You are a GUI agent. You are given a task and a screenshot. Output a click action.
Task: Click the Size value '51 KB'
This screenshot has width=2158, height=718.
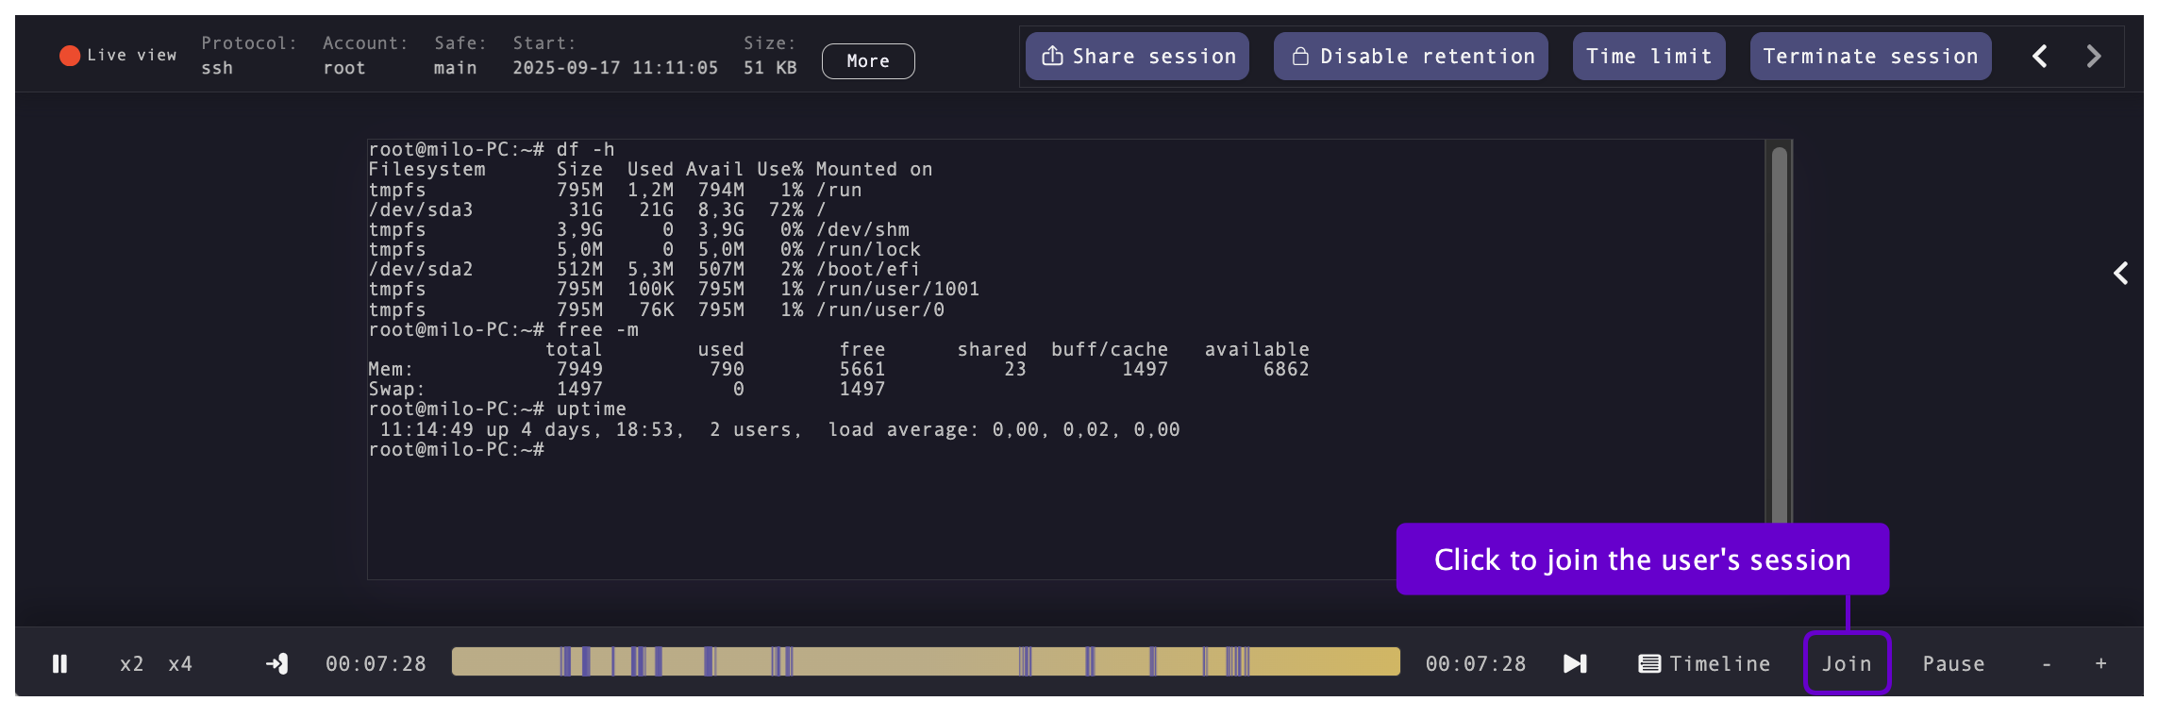[x=770, y=68]
